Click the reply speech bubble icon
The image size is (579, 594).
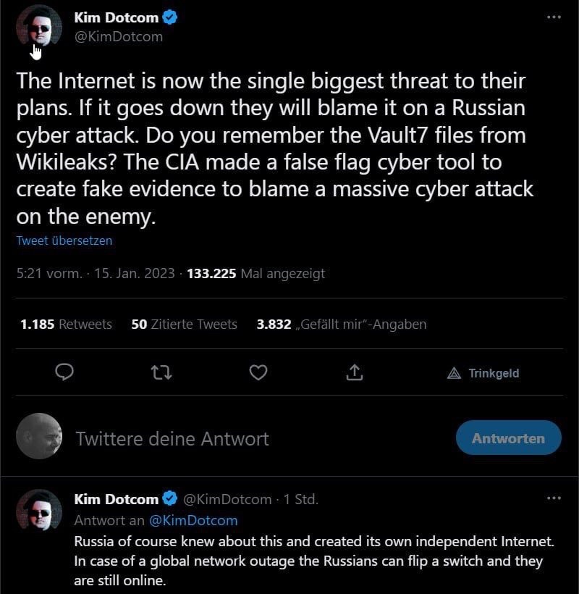[65, 372]
